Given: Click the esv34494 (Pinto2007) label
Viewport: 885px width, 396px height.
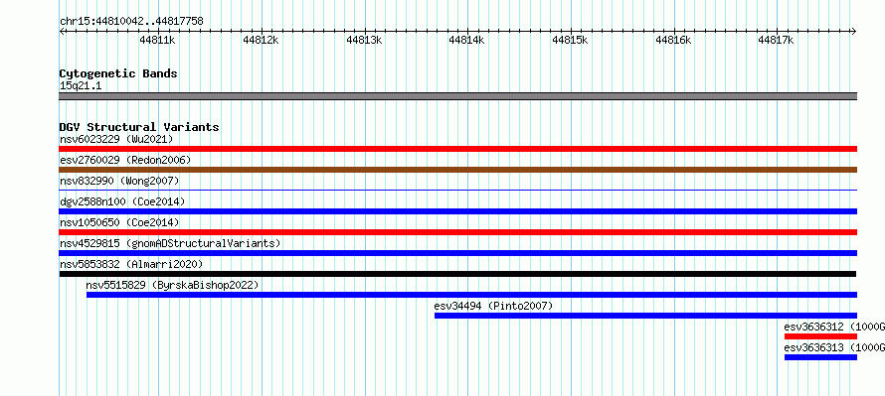Looking at the screenshot, I should 493,306.
